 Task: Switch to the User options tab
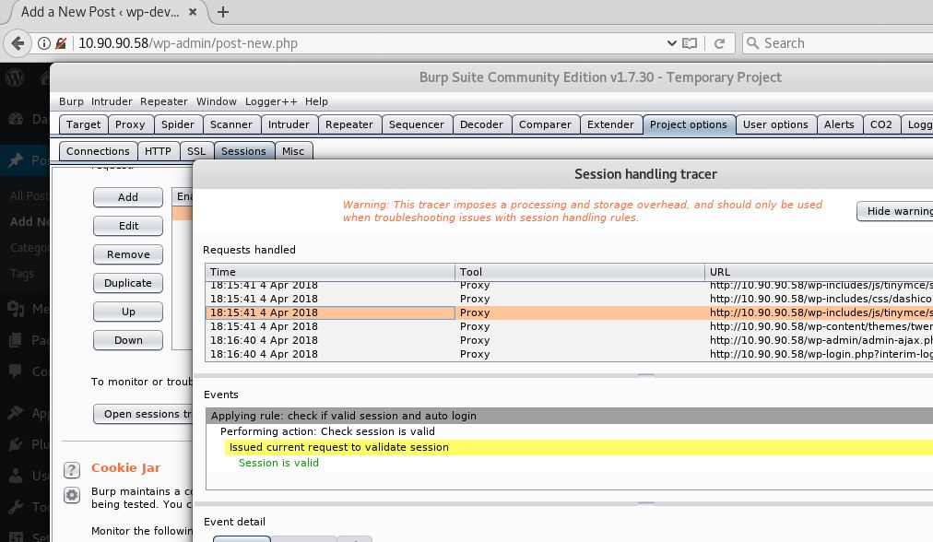(776, 124)
